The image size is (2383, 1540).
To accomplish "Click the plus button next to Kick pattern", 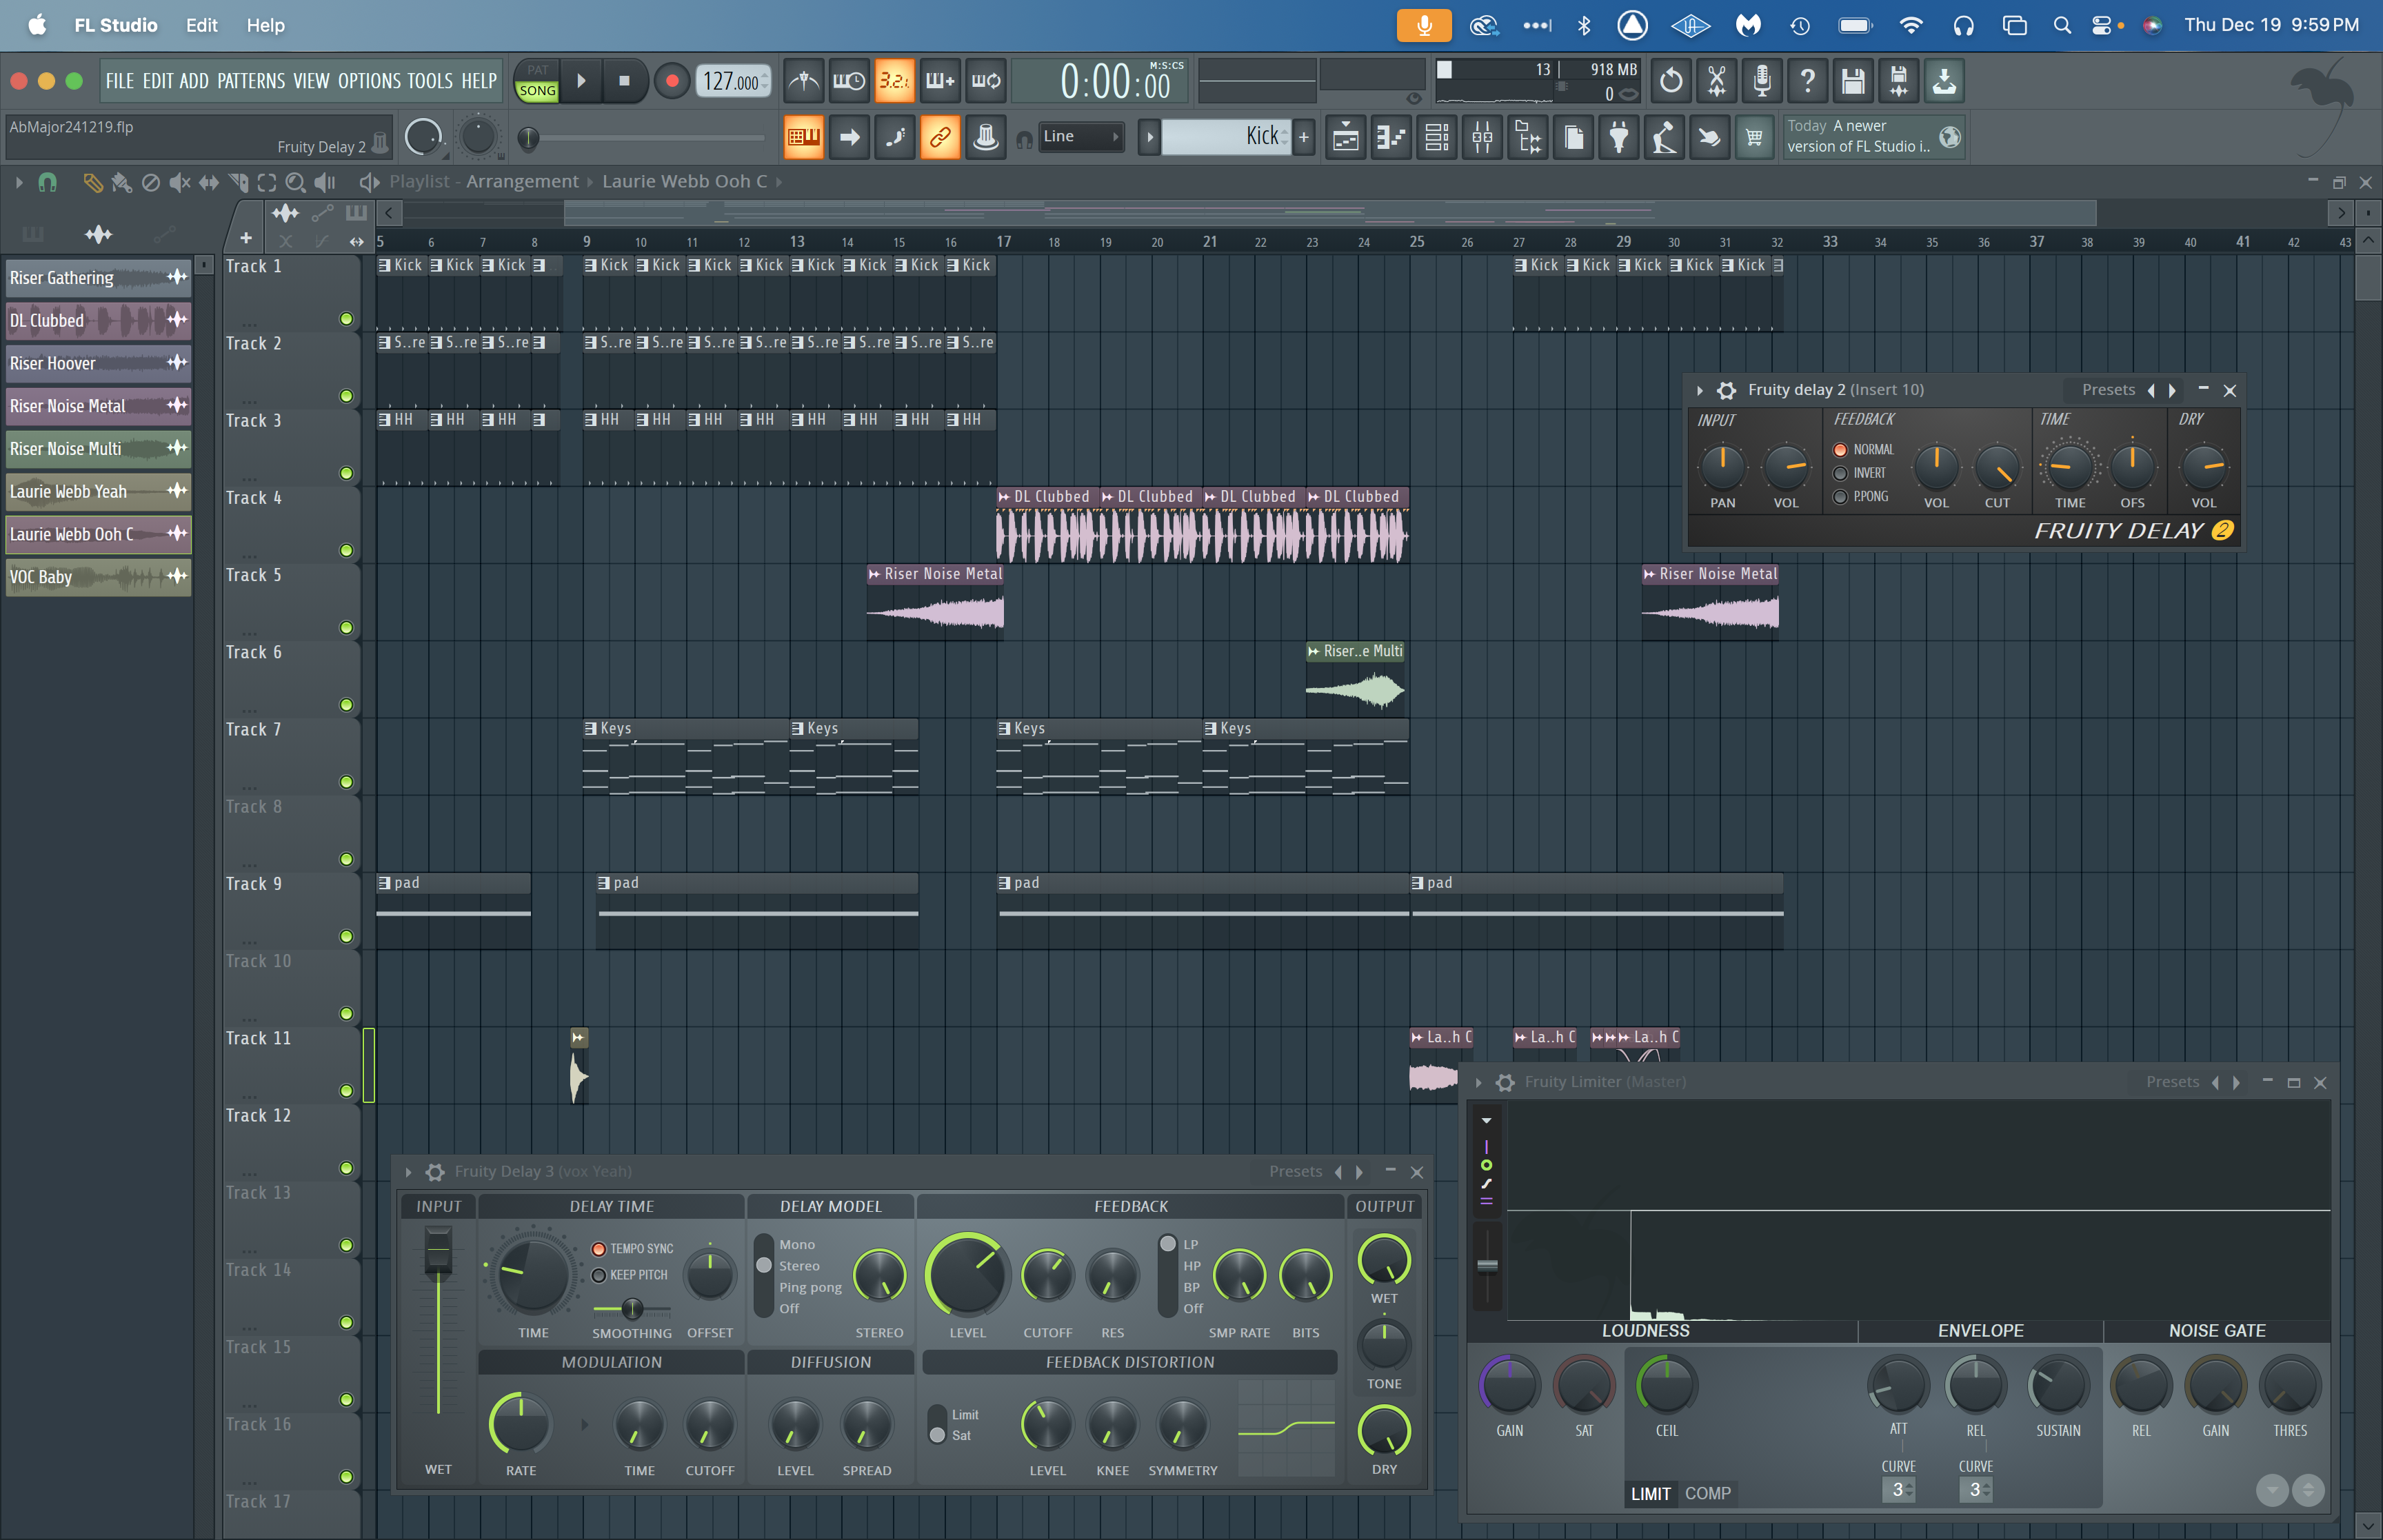I will click(1304, 137).
